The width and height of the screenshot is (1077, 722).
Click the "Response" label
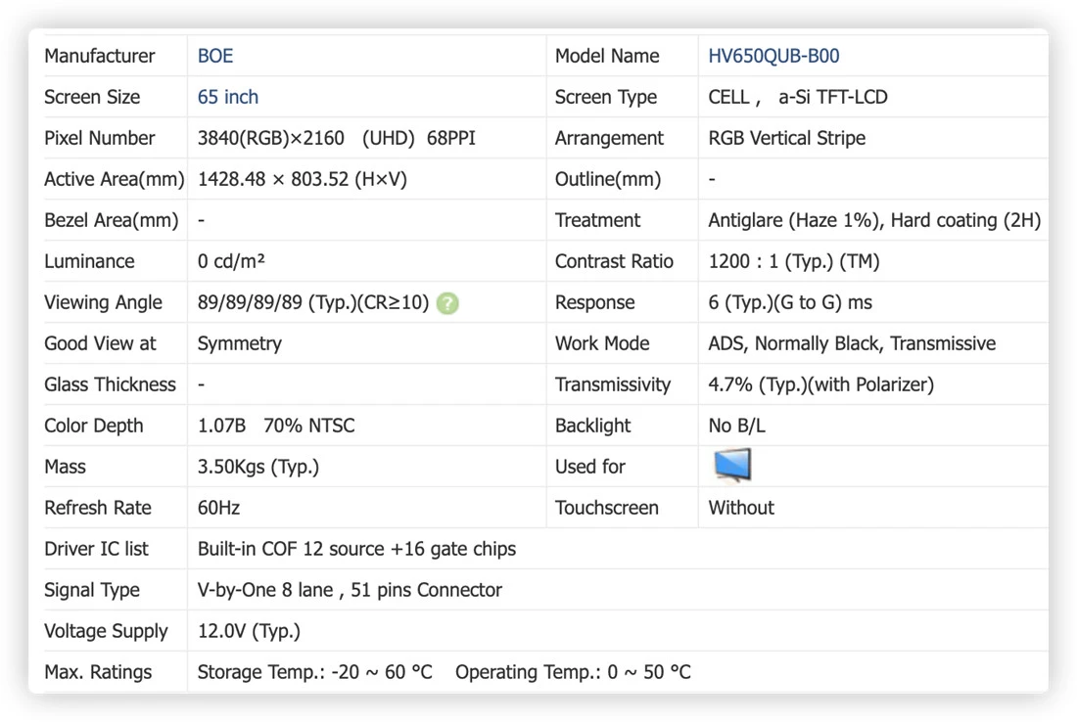pyautogui.click(x=595, y=302)
